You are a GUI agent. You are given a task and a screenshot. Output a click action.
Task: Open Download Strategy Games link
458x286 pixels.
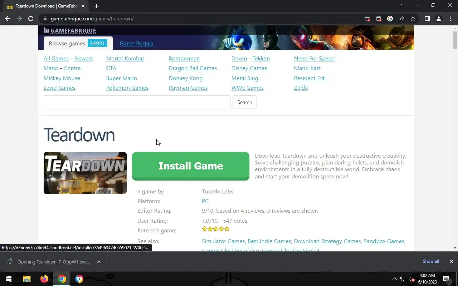pyautogui.click(x=327, y=241)
